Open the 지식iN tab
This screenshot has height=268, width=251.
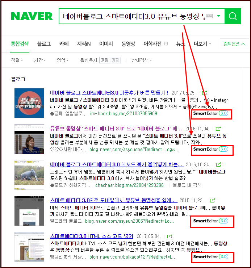click(84, 44)
